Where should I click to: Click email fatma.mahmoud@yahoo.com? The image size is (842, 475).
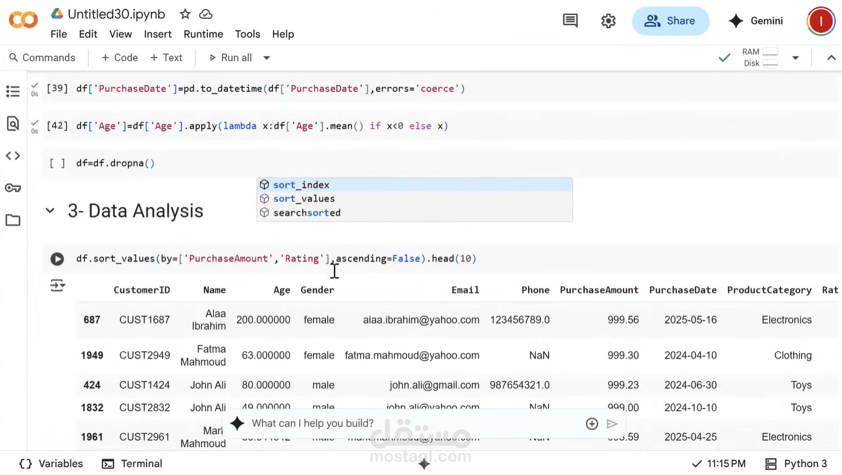[x=412, y=355]
